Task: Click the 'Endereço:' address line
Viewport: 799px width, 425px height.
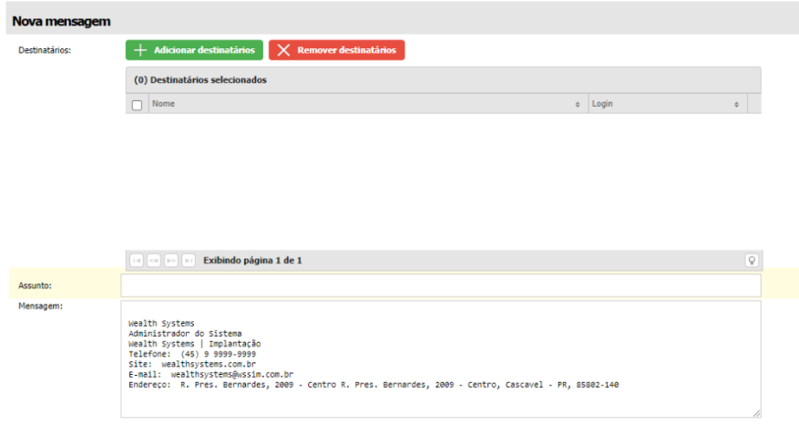Action: tap(374, 385)
